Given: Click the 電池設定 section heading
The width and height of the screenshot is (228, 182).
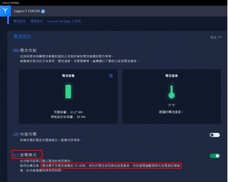Looking at the screenshot, I should tap(22, 37).
